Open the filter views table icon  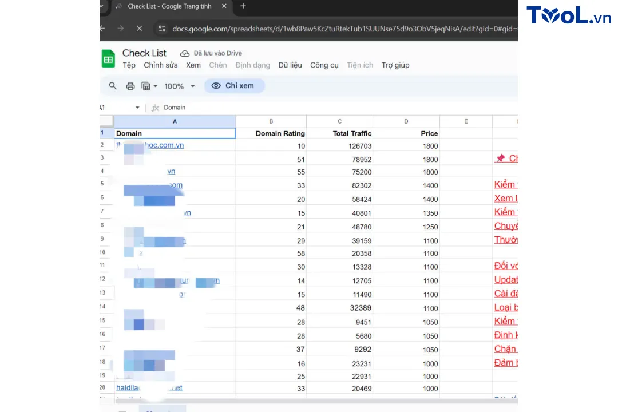coord(146,86)
